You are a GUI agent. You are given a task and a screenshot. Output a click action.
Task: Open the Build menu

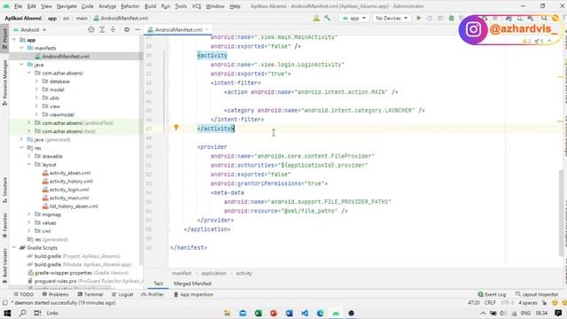click(150, 6)
